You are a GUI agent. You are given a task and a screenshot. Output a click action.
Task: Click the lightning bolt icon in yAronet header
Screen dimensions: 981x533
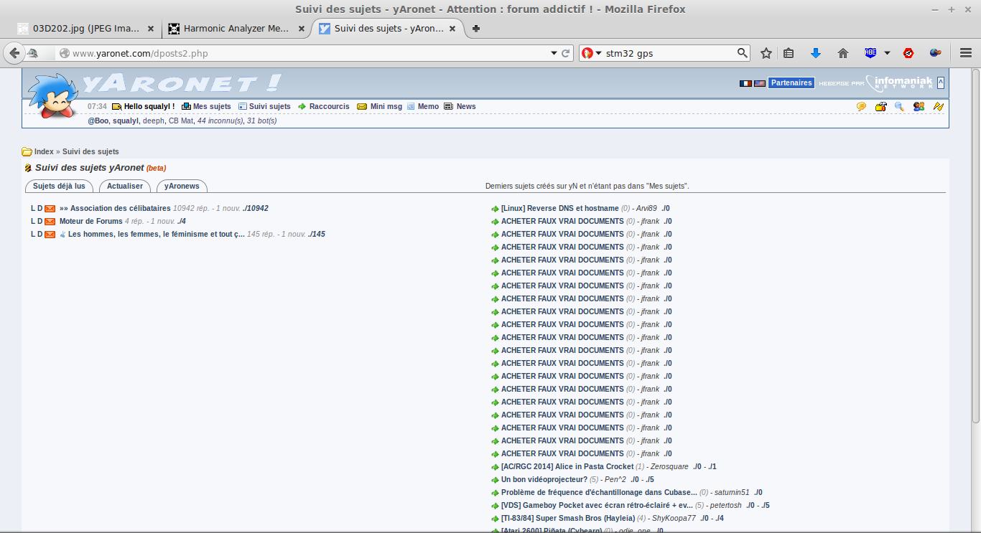tap(938, 106)
